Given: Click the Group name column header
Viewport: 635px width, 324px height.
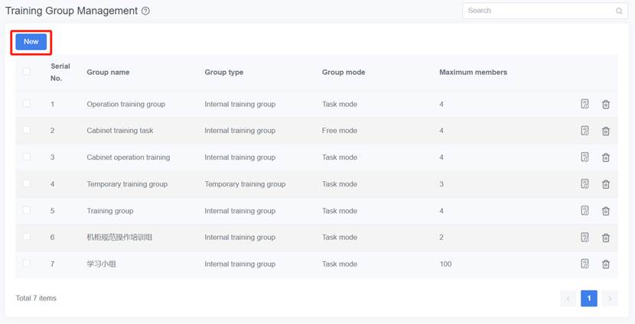Looking at the screenshot, I should [x=108, y=73].
